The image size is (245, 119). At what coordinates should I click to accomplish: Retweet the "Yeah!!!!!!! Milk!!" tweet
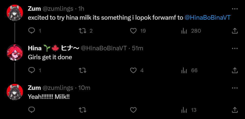click(82, 110)
